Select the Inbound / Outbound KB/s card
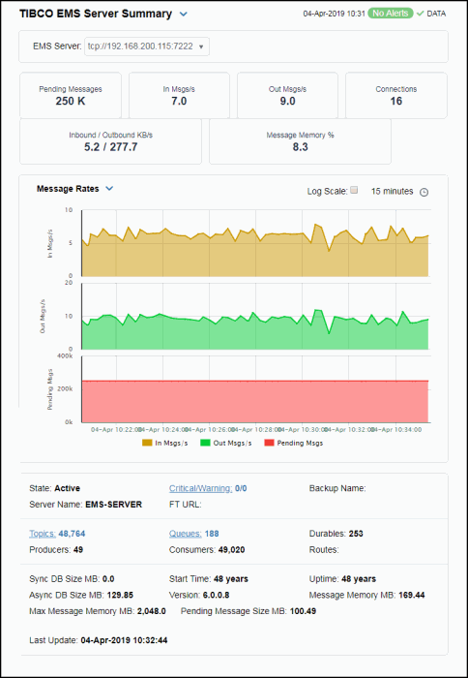Screen dimensions: 468x678 click(x=110, y=141)
